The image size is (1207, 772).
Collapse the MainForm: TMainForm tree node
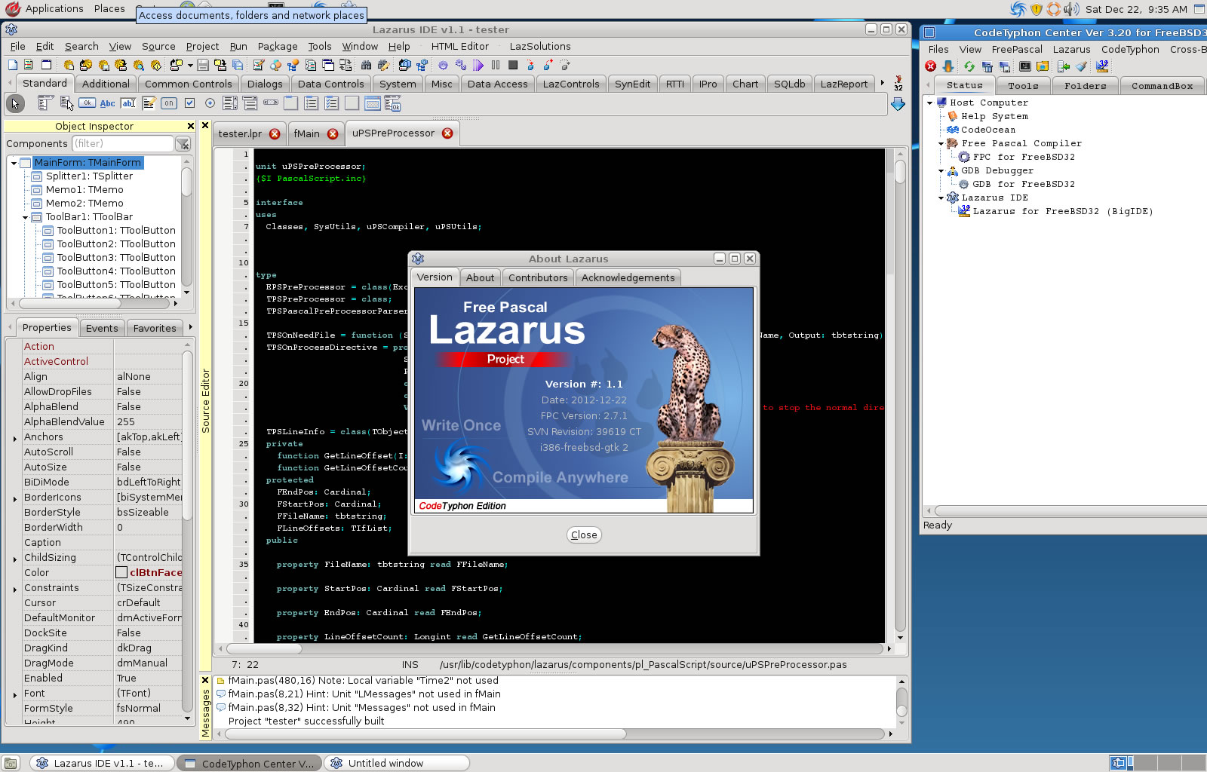click(x=14, y=163)
